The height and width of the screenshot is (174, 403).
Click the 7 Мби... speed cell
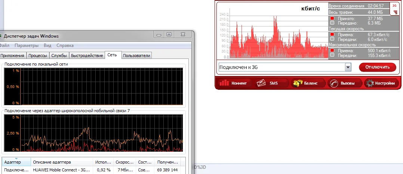pos(124,170)
